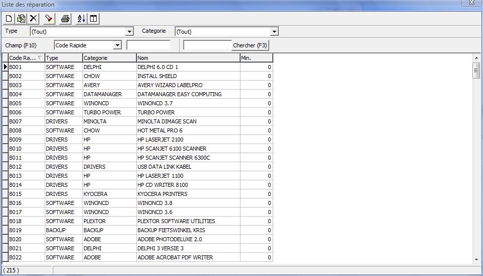The image size is (483, 276).
Task: Click the cell WINONCD 3.6
Action: 188,212
